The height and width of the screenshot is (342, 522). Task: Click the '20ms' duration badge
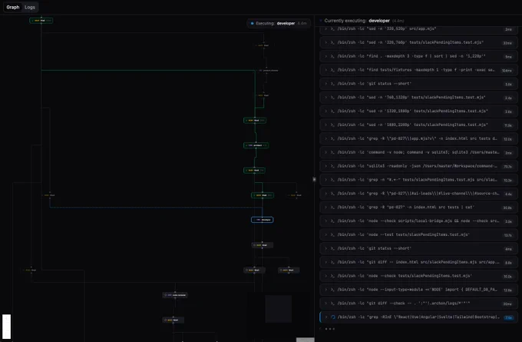click(x=507, y=304)
